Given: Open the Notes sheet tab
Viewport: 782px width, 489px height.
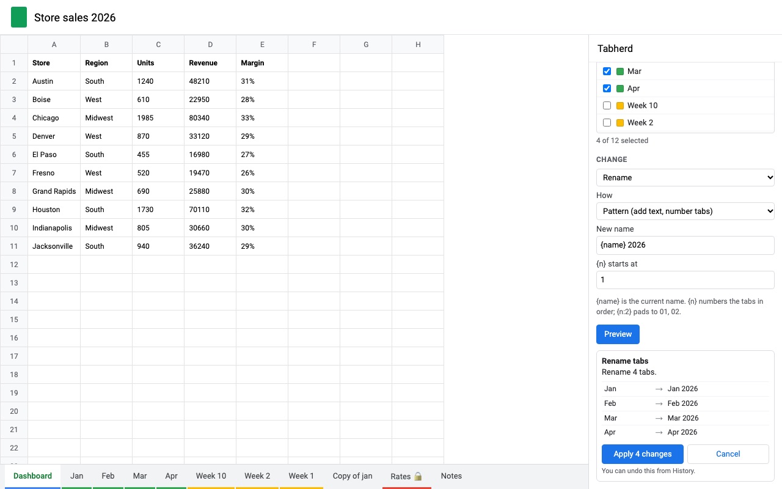Looking at the screenshot, I should (451, 476).
